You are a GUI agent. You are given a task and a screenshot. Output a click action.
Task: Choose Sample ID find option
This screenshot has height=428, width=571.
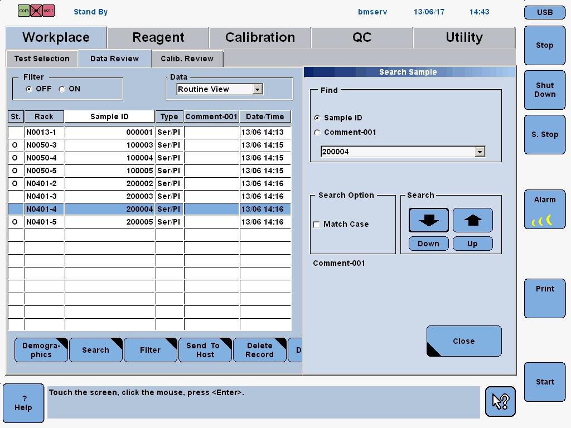point(317,118)
